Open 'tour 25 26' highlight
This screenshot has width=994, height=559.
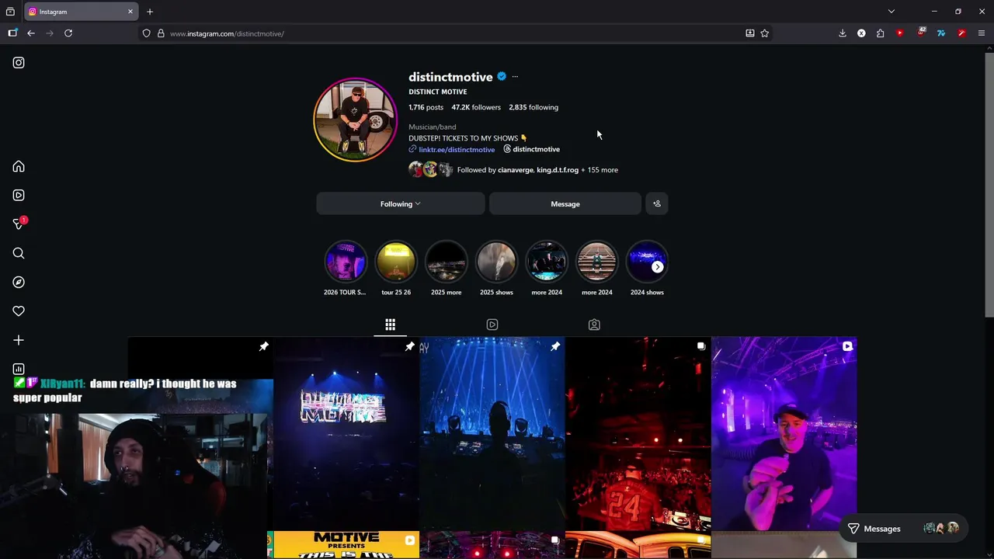pyautogui.click(x=396, y=267)
